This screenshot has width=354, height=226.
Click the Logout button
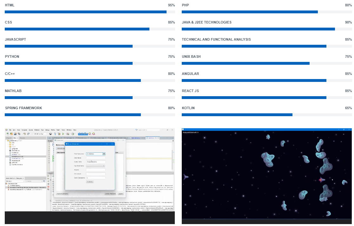point(120,194)
